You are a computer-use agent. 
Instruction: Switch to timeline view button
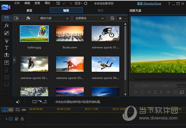[4, 110]
